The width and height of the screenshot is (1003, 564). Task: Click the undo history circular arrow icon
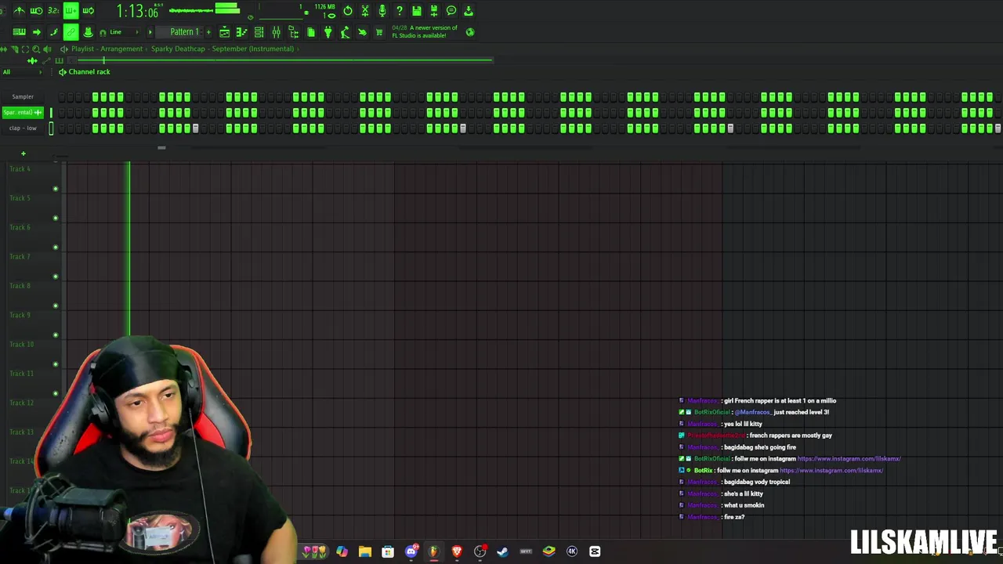click(348, 11)
